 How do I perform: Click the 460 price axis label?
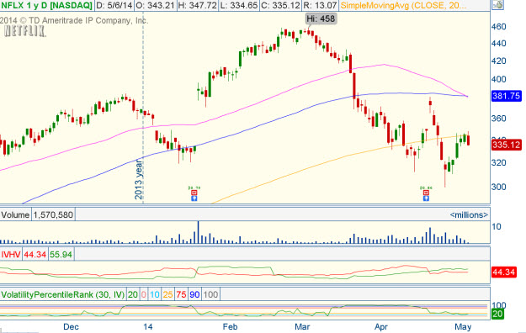coord(498,27)
